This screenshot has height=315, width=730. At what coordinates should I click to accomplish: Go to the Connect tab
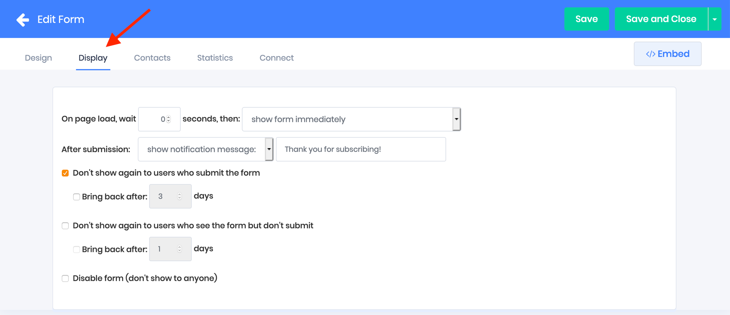[x=276, y=58]
